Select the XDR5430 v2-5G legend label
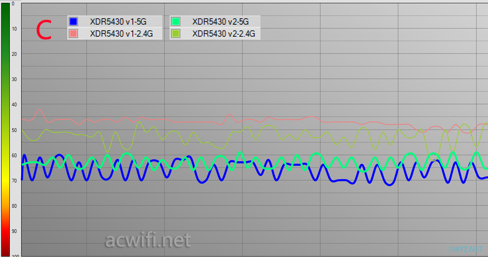Screen dimensions: 488x257 (220, 22)
